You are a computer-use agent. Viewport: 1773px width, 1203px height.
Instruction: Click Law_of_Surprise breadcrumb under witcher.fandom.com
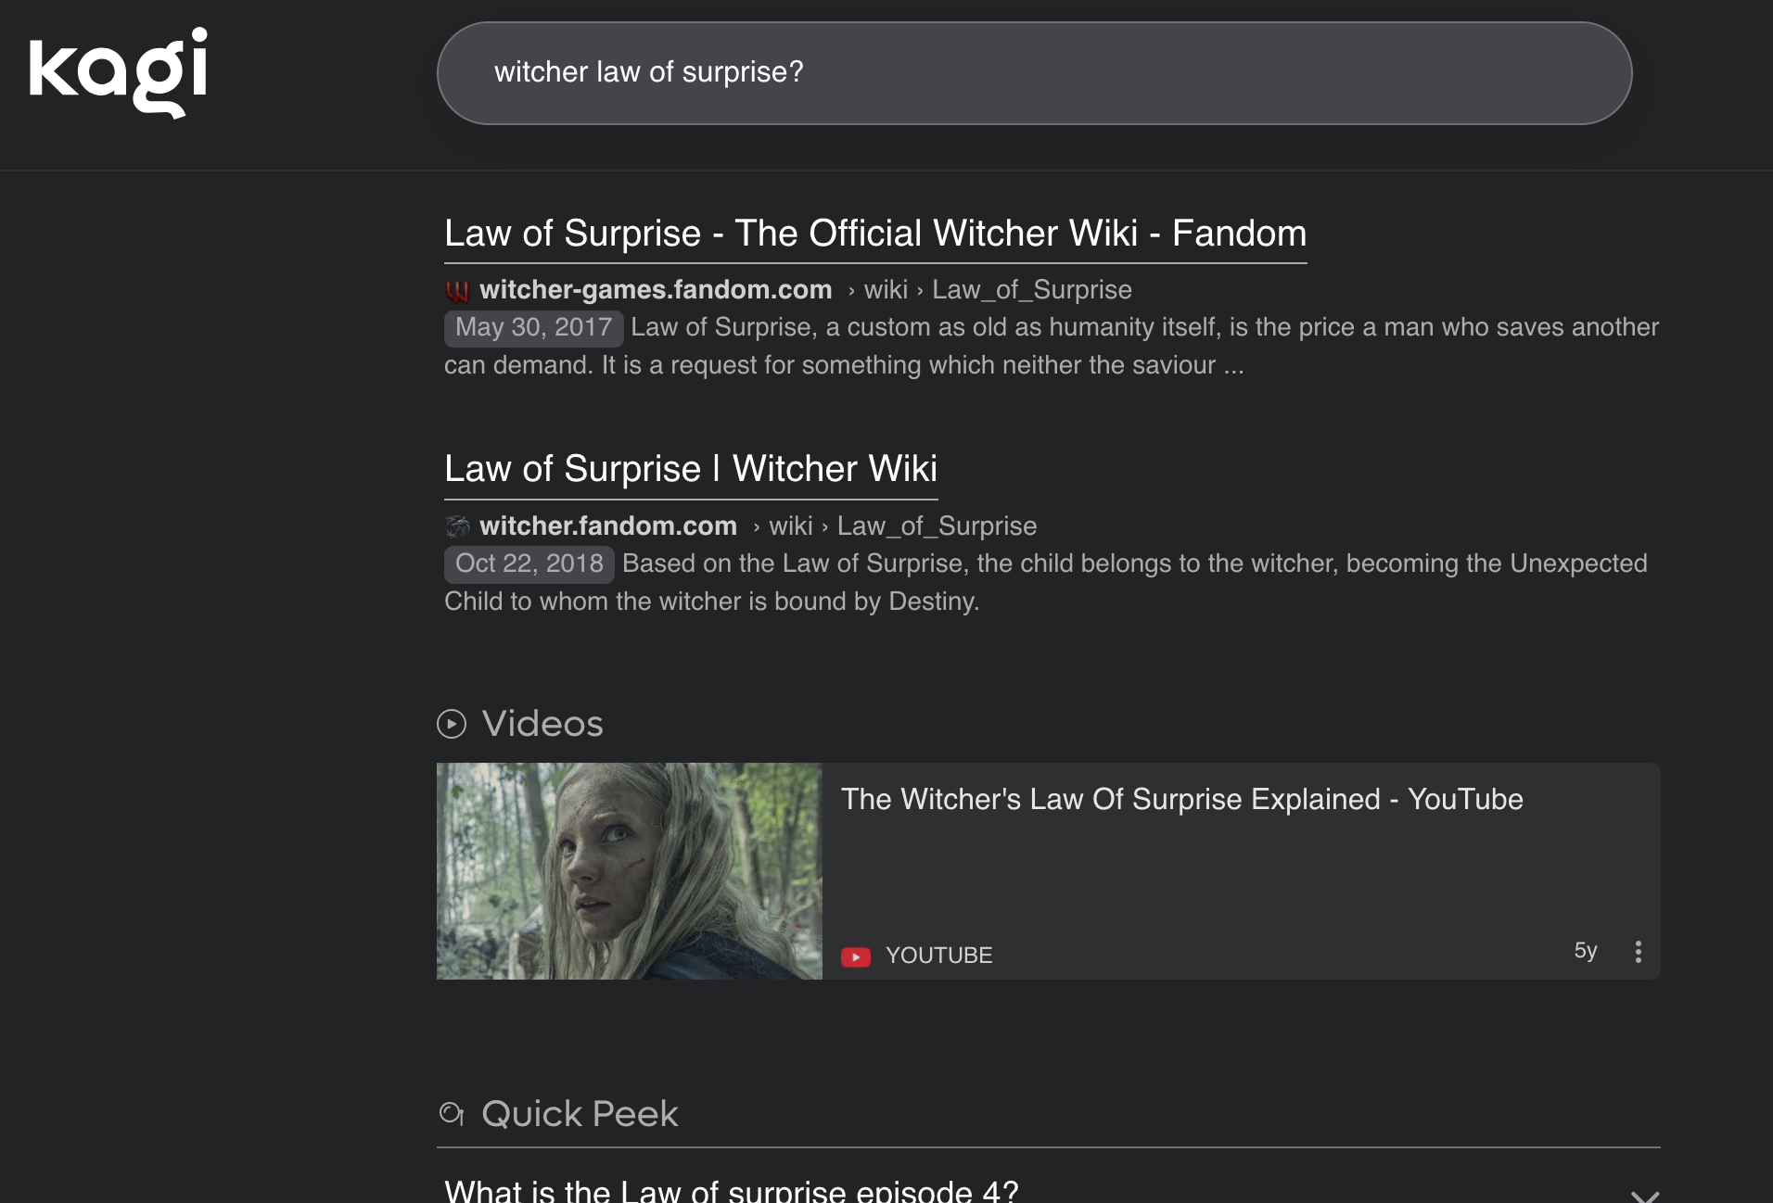937,526
